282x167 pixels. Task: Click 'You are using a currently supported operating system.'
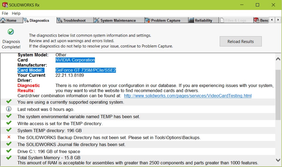pyautogui.click(x=71, y=102)
